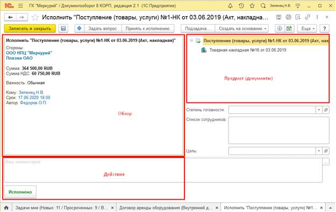Open selection form for Цель

pyautogui.click(x=326, y=151)
